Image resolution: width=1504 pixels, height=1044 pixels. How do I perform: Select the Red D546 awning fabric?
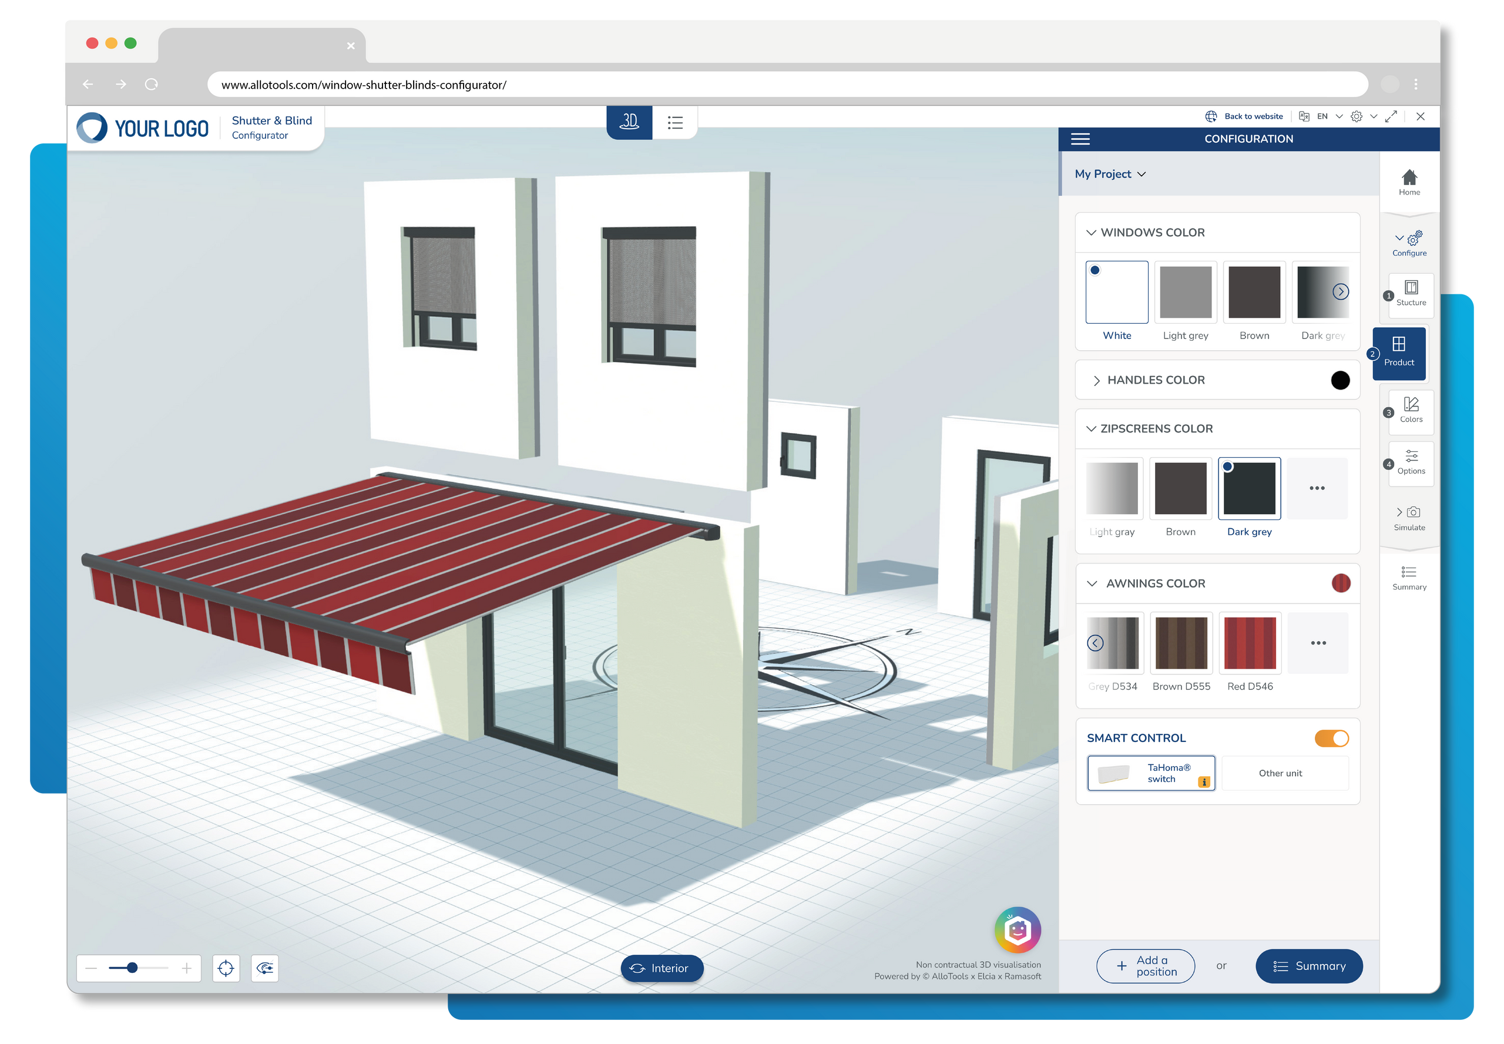coord(1250,643)
